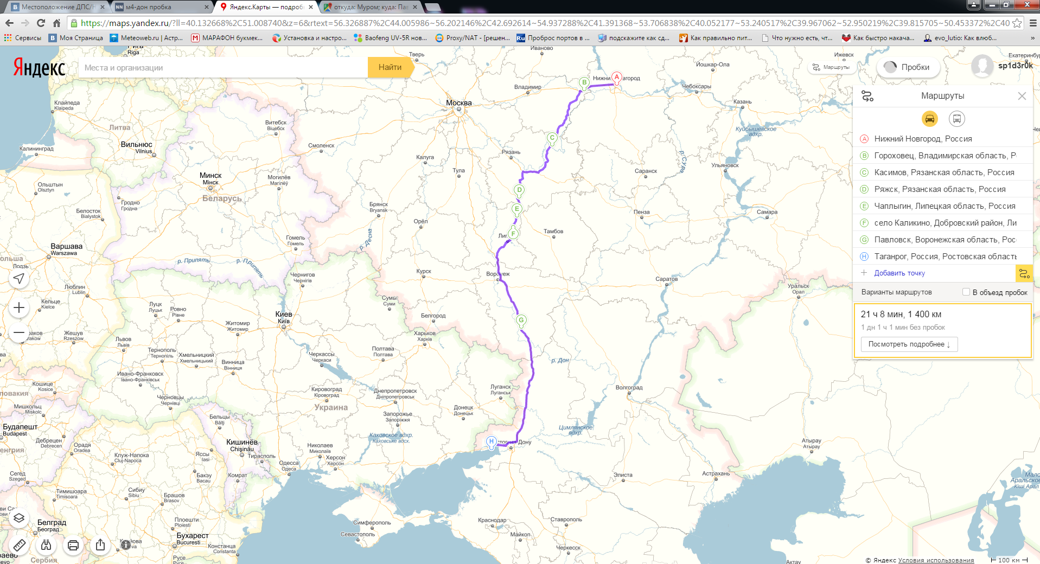This screenshot has width=1040, height=564.
Task: Switch to the м4-дон пробка tab
Action: 162,7
